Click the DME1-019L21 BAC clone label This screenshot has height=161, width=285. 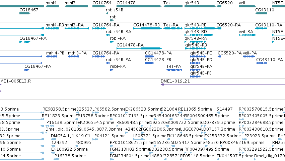pos(175,81)
